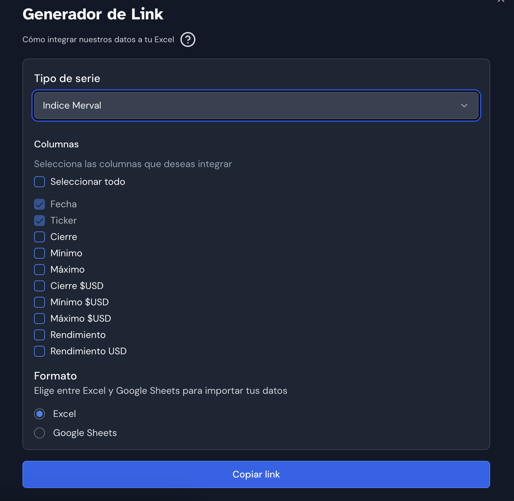Select the Excel format radio button
514x501 pixels.
39,414
